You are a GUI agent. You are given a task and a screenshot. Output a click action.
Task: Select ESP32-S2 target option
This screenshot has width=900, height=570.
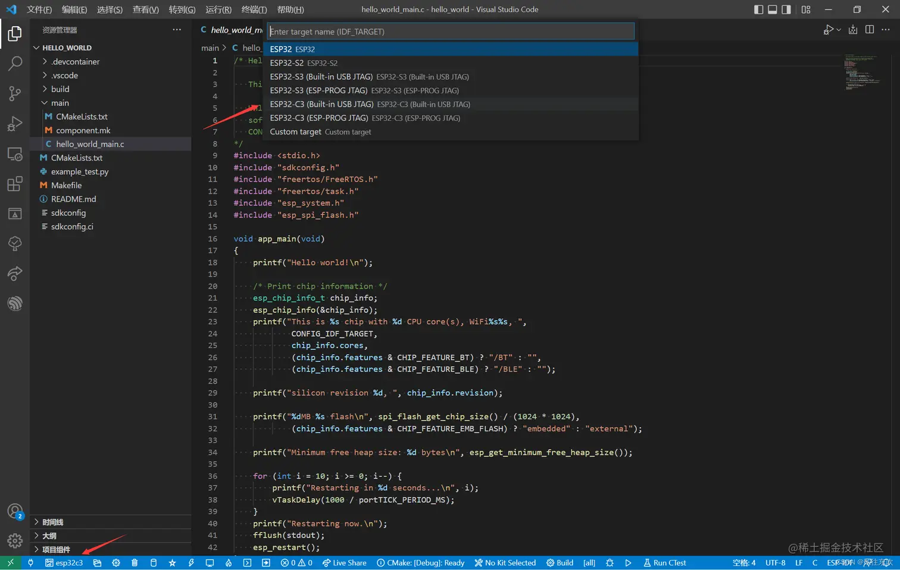pyautogui.click(x=451, y=62)
